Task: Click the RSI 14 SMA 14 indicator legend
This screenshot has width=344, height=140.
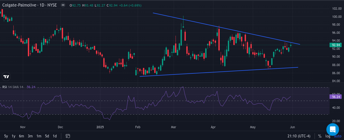Action: coord(13,87)
